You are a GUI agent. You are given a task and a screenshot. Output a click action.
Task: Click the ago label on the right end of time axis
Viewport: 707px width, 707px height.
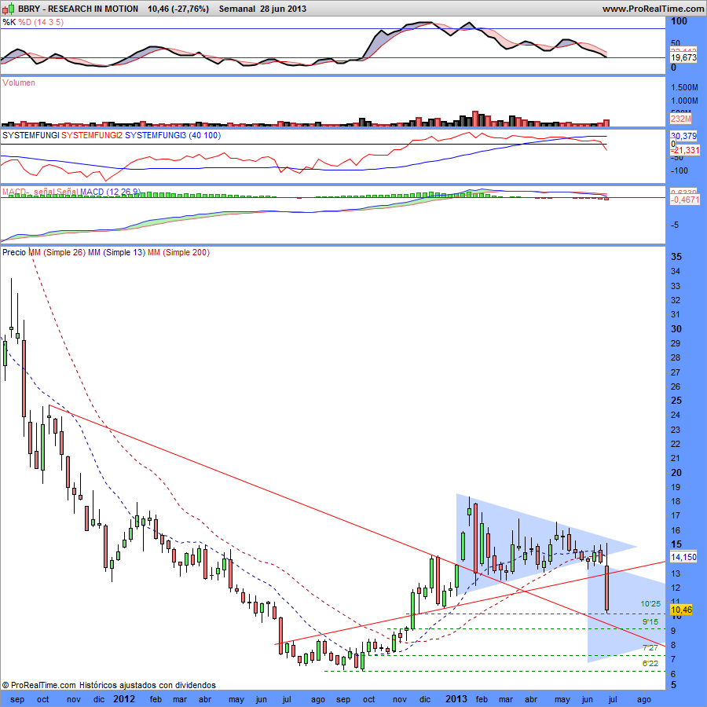tap(643, 700)
